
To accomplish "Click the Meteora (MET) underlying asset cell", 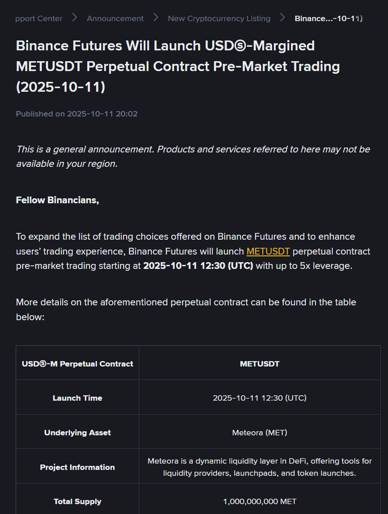I will 260,433.
